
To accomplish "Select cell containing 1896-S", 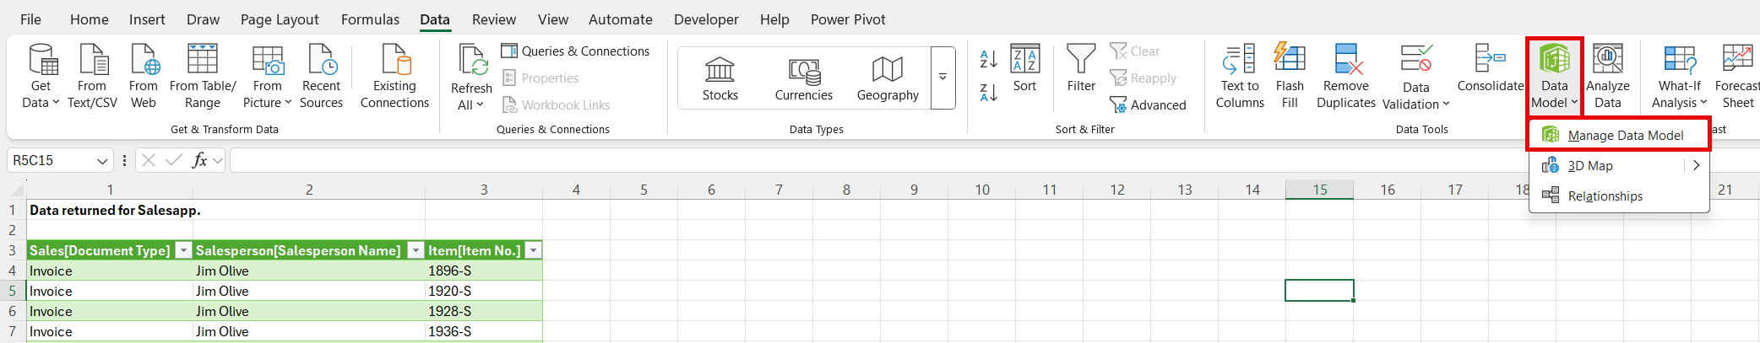I will 484,271.
